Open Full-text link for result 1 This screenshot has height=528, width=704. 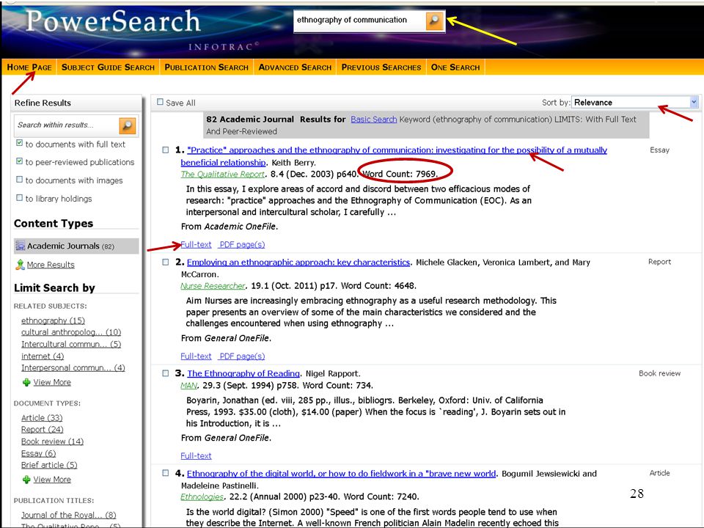tap(196, 245)
